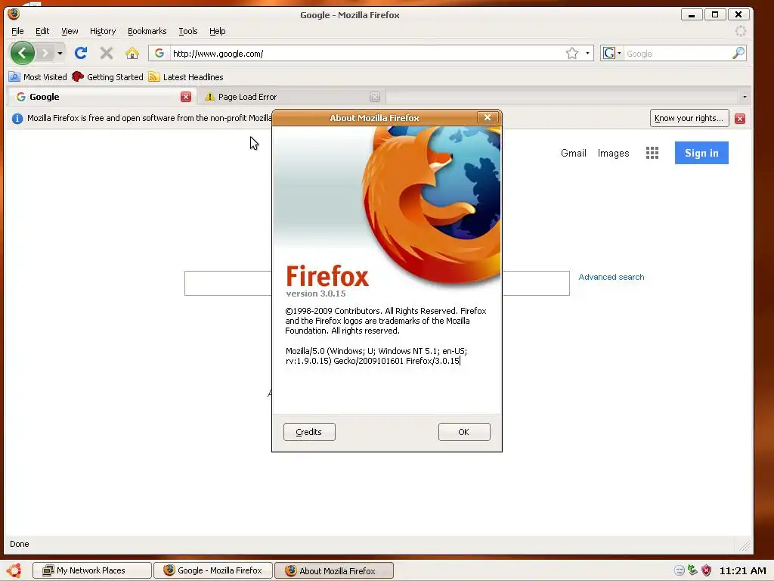
Task: Click the 11:21 AM clock
Action: coord(742,570)
